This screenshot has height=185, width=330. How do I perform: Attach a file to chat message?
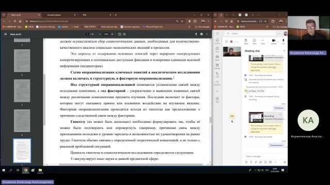(256, 162)
